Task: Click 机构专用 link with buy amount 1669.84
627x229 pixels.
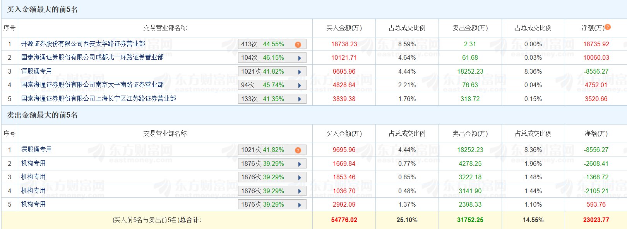Action: [x=33, y=163]
